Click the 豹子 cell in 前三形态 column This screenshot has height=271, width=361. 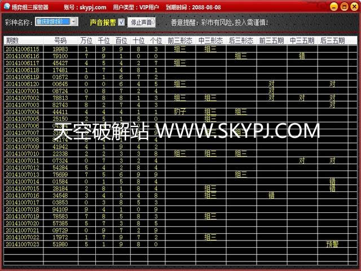(179, 112)
